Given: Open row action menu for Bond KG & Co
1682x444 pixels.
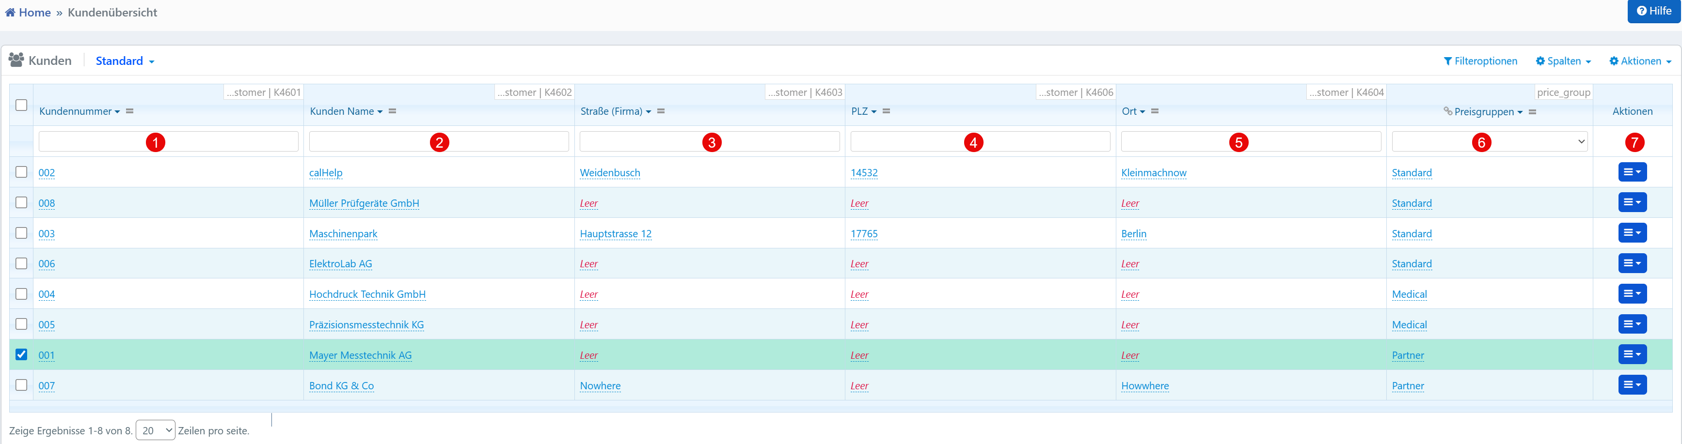Looking at the screenshot, I should click(1632, 385).
